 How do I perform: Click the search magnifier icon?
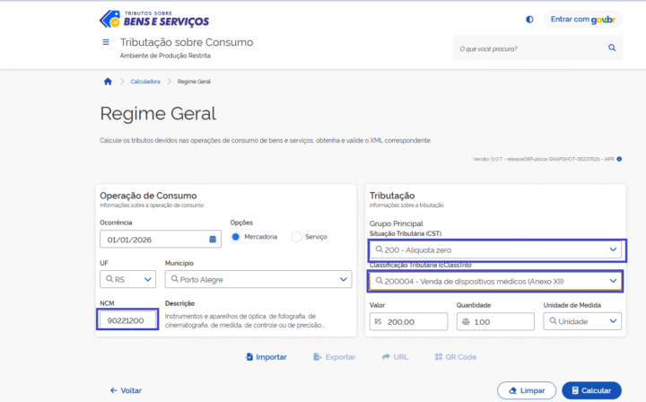click(612, 48)
